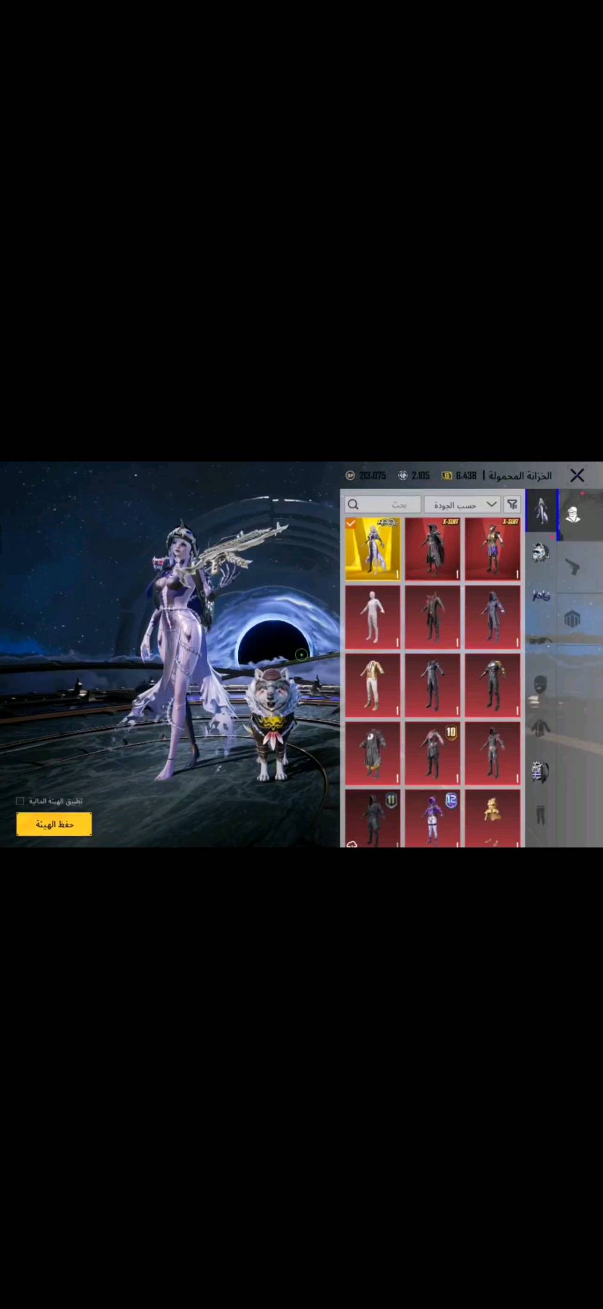Click the silver balance 2.105
Screen dimensions: 603x1309
pyautogui.click(x=421, y=476)
